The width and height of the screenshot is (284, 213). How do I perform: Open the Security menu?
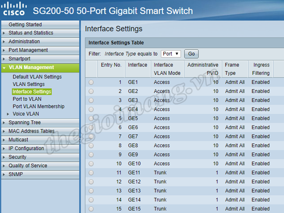point(40,157)
